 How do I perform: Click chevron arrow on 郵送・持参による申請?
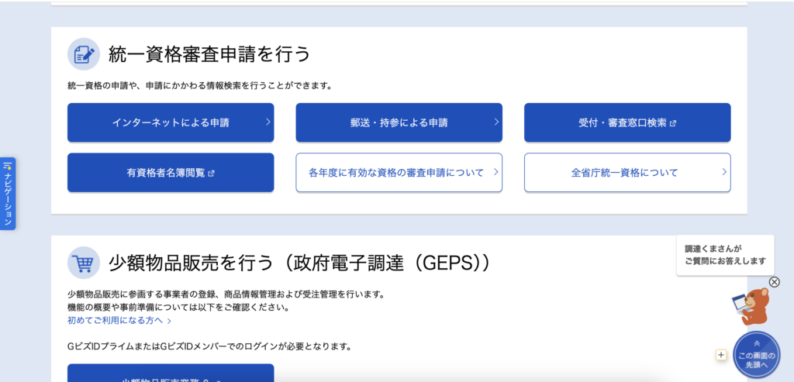click(x=496, y=122)
